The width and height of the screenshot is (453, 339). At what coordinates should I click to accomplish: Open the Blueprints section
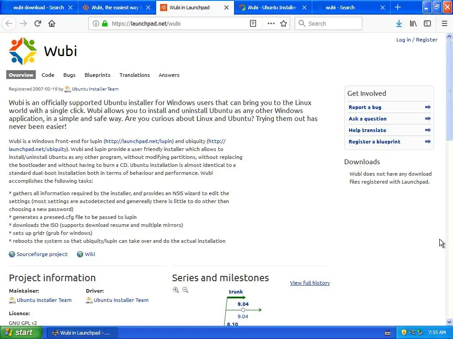point(97,75)
